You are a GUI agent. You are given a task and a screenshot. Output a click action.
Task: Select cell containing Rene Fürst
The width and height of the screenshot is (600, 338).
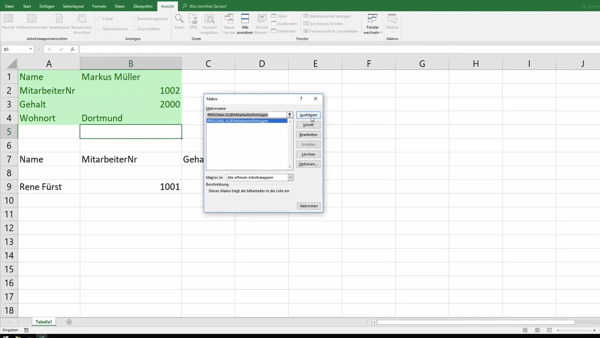point(49,187)
